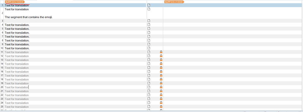The image size is (303, 112).
Task: Click the orange lock icon on segment 14
Action: pos(161,64)
